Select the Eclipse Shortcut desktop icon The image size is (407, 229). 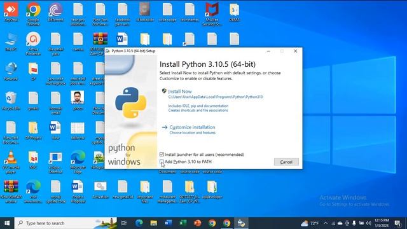(x=55, y=162)
